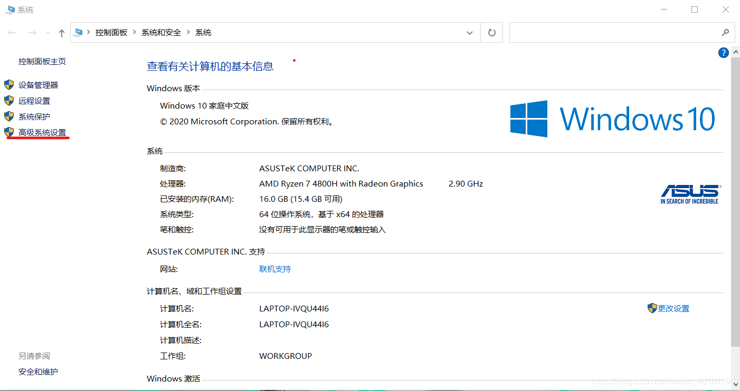Click the WORKGROUP value

tap(286, 356)
